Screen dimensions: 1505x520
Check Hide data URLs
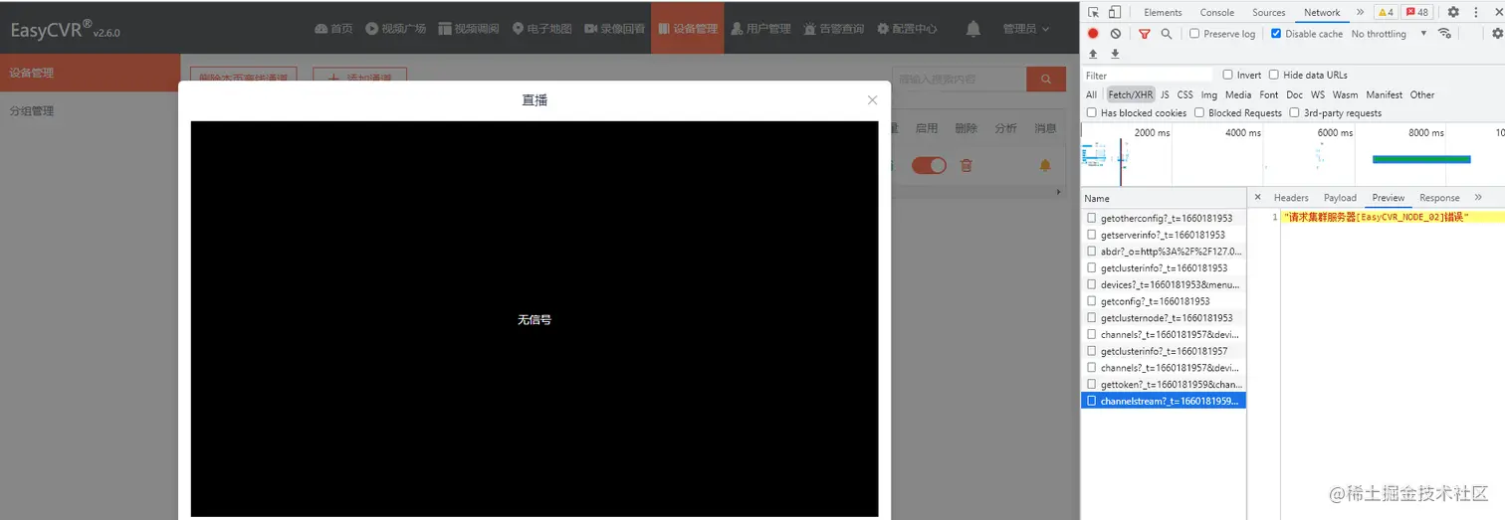click(x=1273, y=75)
